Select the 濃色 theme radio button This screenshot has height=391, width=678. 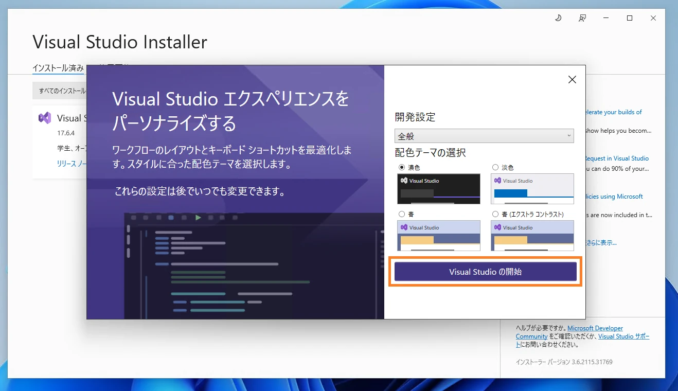(x=402, y=167)
